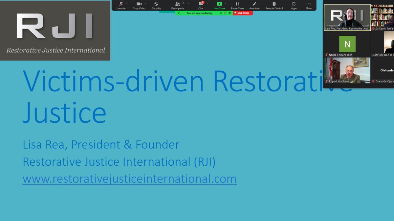Stop Share red button
The image size is (394, 221).
point(243,13)
